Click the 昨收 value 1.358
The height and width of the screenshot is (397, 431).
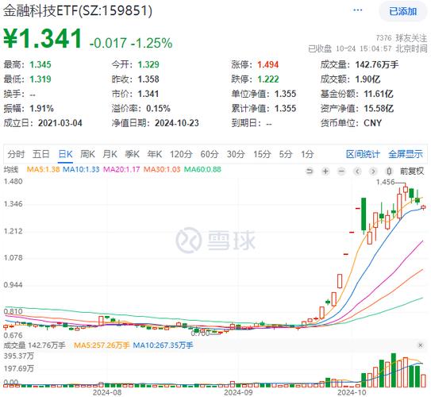[x=148, y=79]
